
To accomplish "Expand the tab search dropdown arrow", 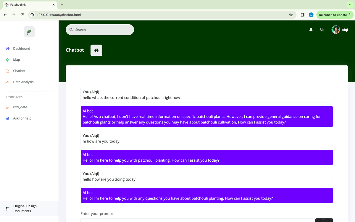I will coord(351,5).
